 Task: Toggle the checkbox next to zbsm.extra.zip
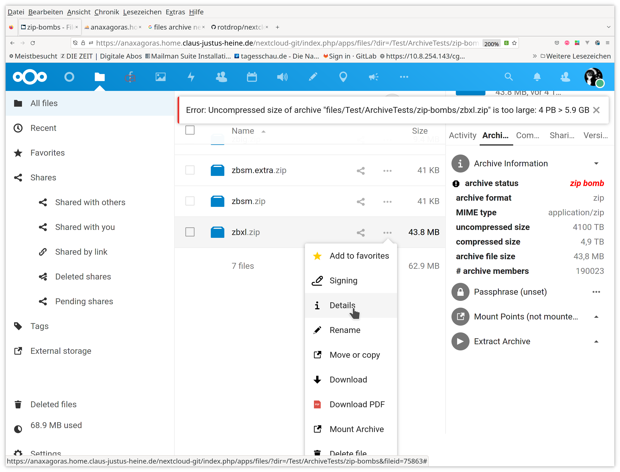click(x=190, y=170)
